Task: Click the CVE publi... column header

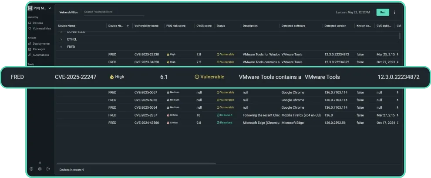Action: pyautogui.click(x=384, y=26)
